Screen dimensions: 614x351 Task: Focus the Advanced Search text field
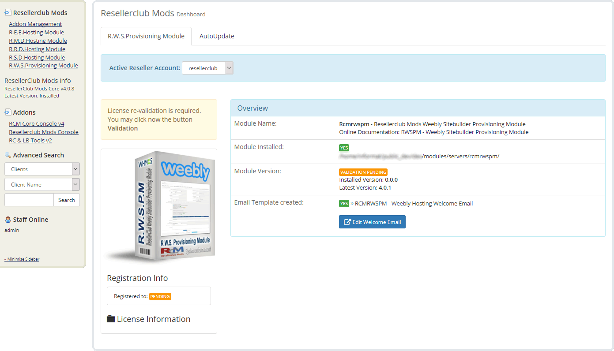(x=29, y=200)
